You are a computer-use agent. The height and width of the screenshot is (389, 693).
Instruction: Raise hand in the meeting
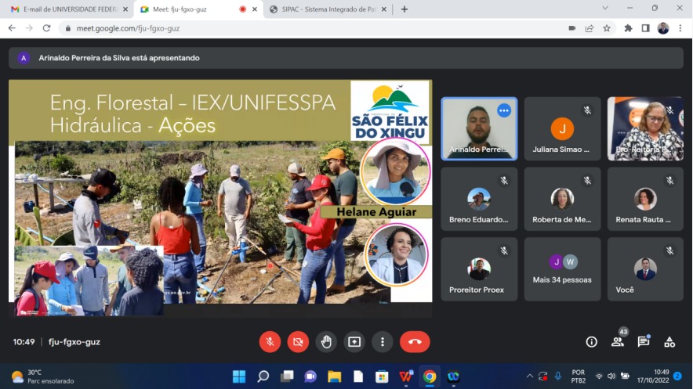coord(326,342)
